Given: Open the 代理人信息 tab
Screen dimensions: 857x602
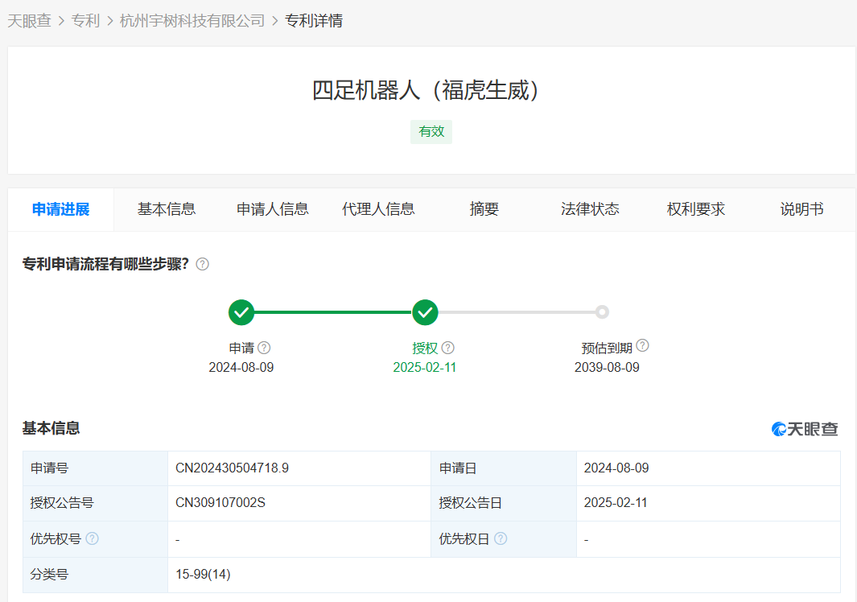Looking at the screenshot, I should 378,209.
